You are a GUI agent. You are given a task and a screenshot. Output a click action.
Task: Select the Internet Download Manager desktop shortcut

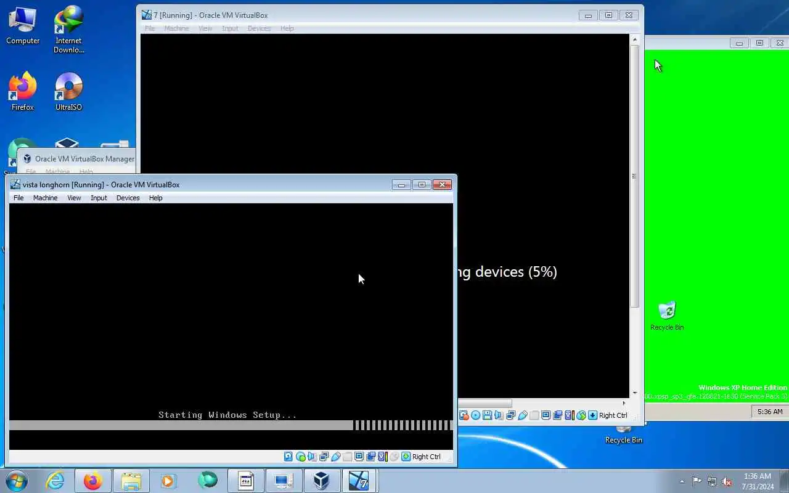coord(68,30)
